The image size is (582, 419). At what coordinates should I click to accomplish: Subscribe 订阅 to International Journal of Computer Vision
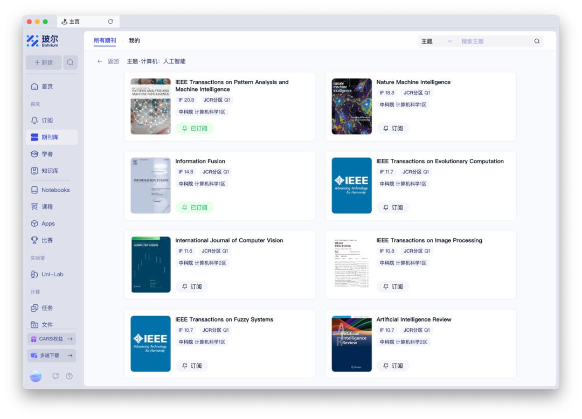tap(191, 287)
